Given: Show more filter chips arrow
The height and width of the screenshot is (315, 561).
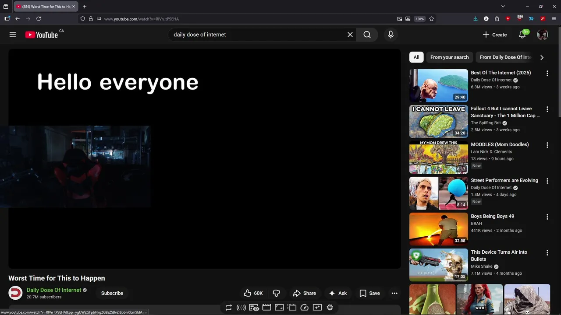Looking at the screenshot, I should click(x=542, y=57).
